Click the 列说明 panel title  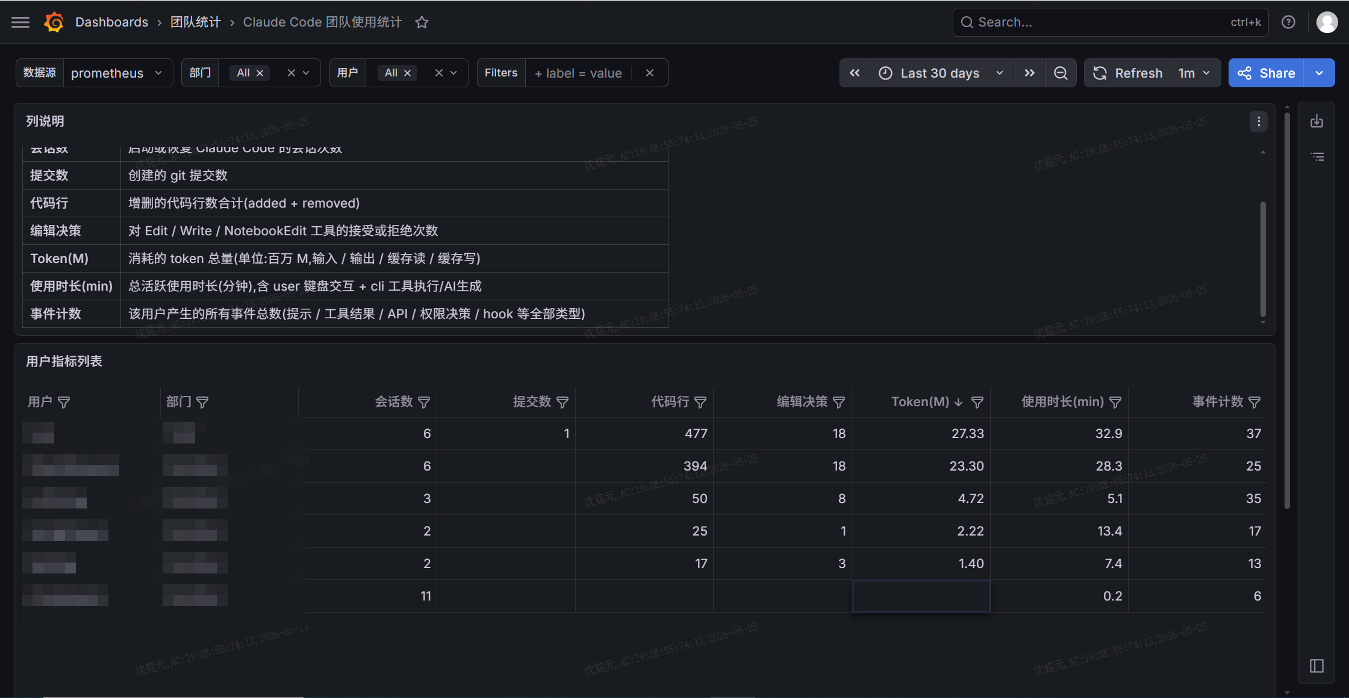[x=45, y=121]
